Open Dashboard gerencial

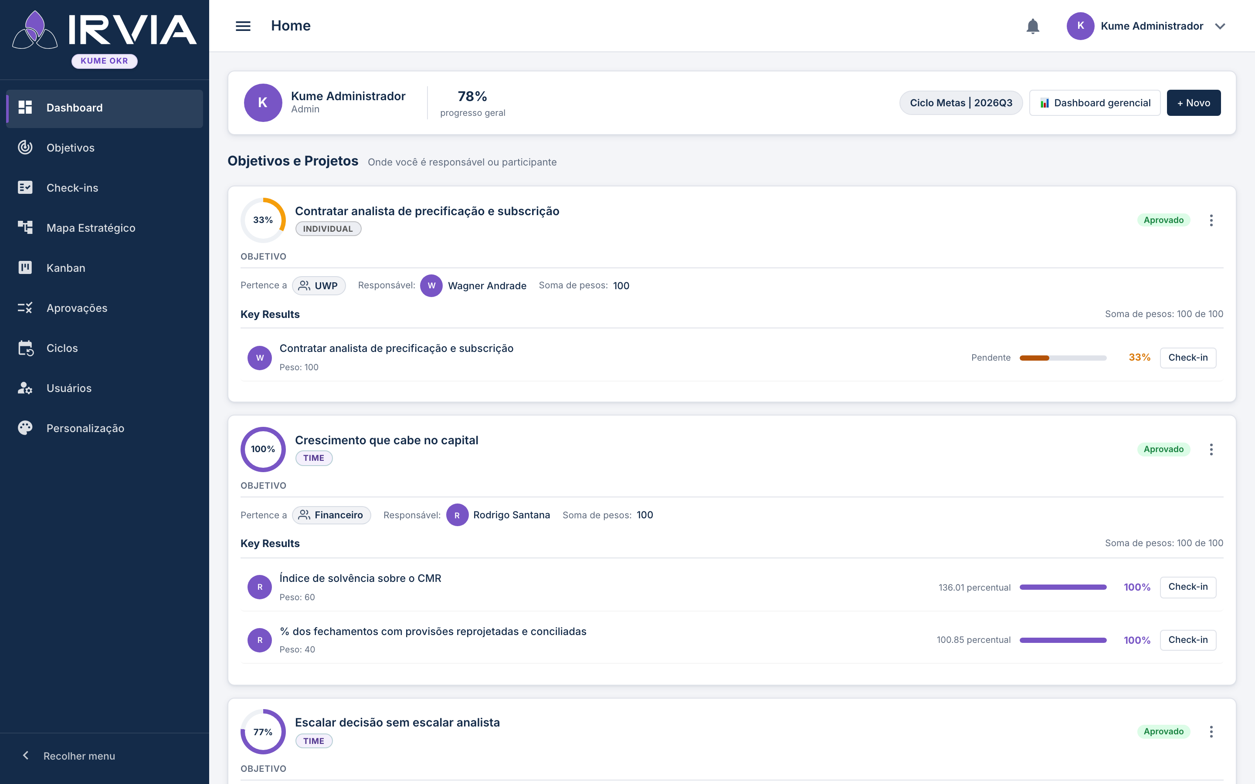pyautogui.click(x=1095, y=103)
